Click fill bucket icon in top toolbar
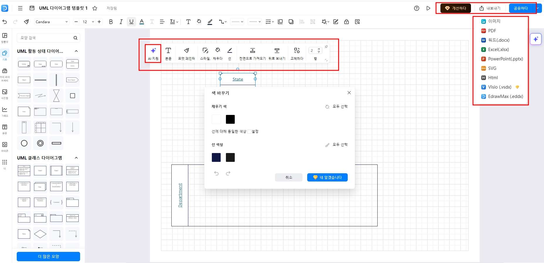Image resolution: width=544 pixels, height=263 pixels. click(199, 22)
